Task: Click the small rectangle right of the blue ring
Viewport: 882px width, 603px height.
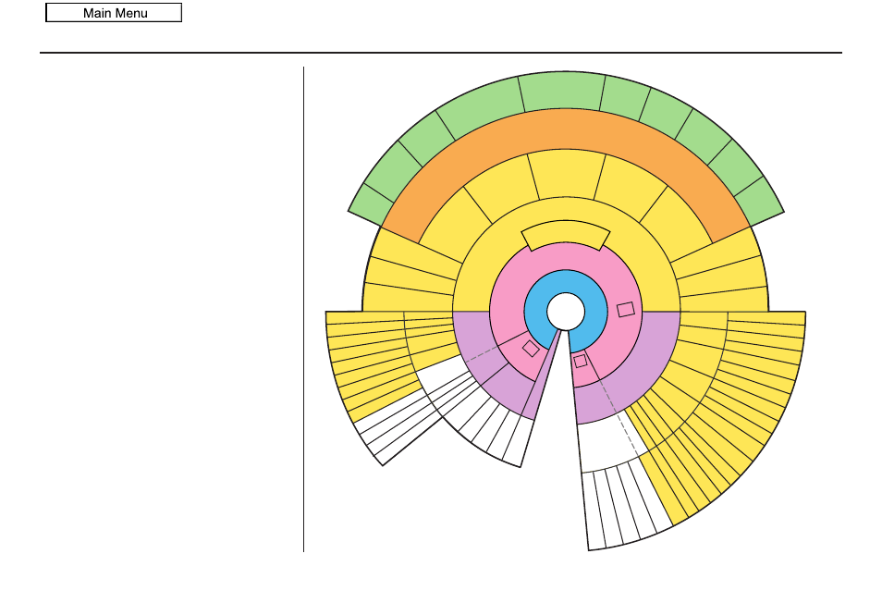Action: point(626,310)
